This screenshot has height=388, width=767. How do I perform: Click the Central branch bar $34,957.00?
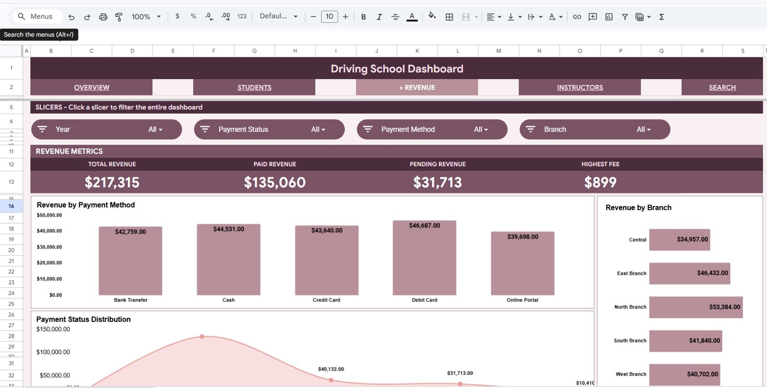[x=680, y=240]
